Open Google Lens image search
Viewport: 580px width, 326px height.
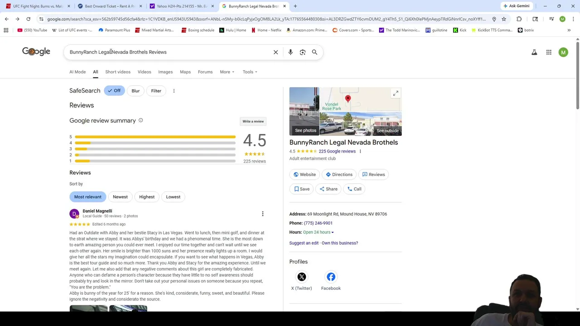click(x=303, y=52)
